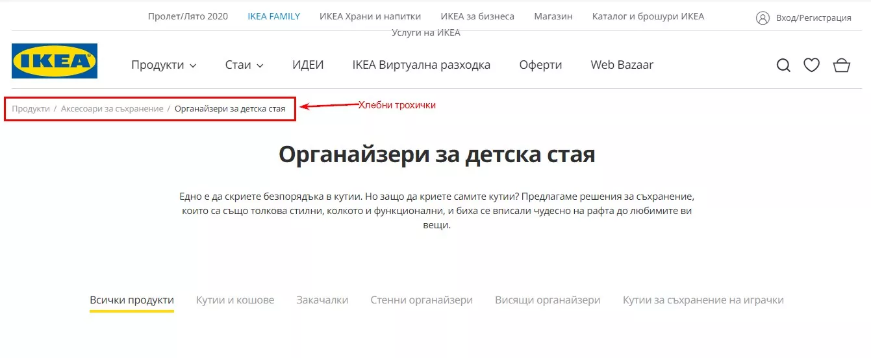Click the Пролет/Лято 2020 link

[x=188, y=16]
